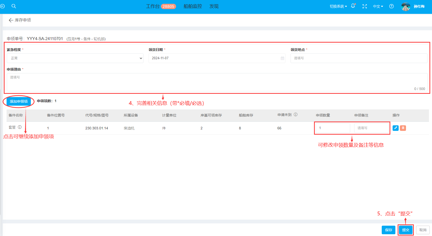This screenshot has height=236, width=432.
Task: Open the 工作台 tab
Action: (x=153, y=6)
